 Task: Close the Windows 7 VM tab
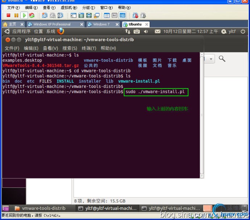117,24
